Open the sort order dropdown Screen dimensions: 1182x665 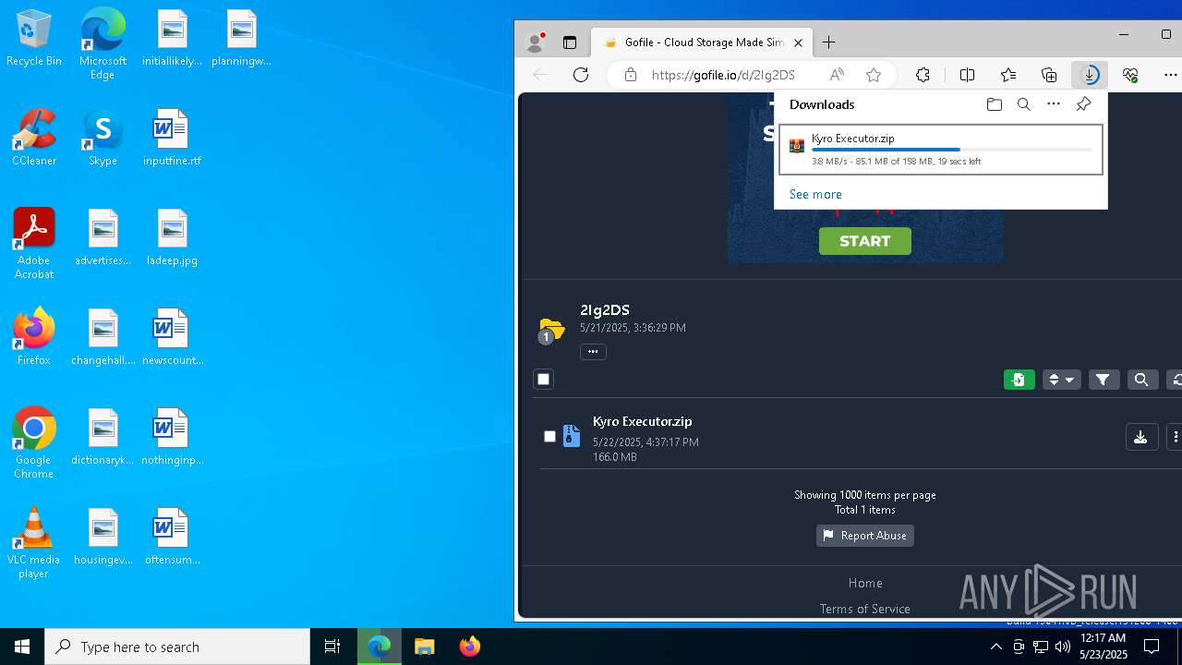pos(1061,380)
